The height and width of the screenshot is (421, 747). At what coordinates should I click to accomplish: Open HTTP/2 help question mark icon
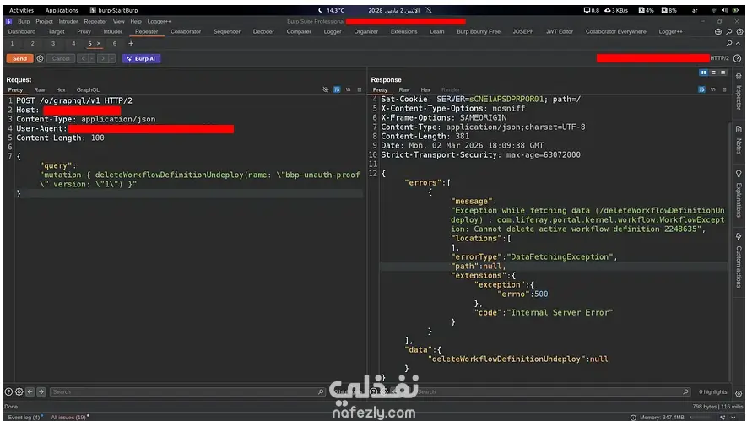point(737,58)
